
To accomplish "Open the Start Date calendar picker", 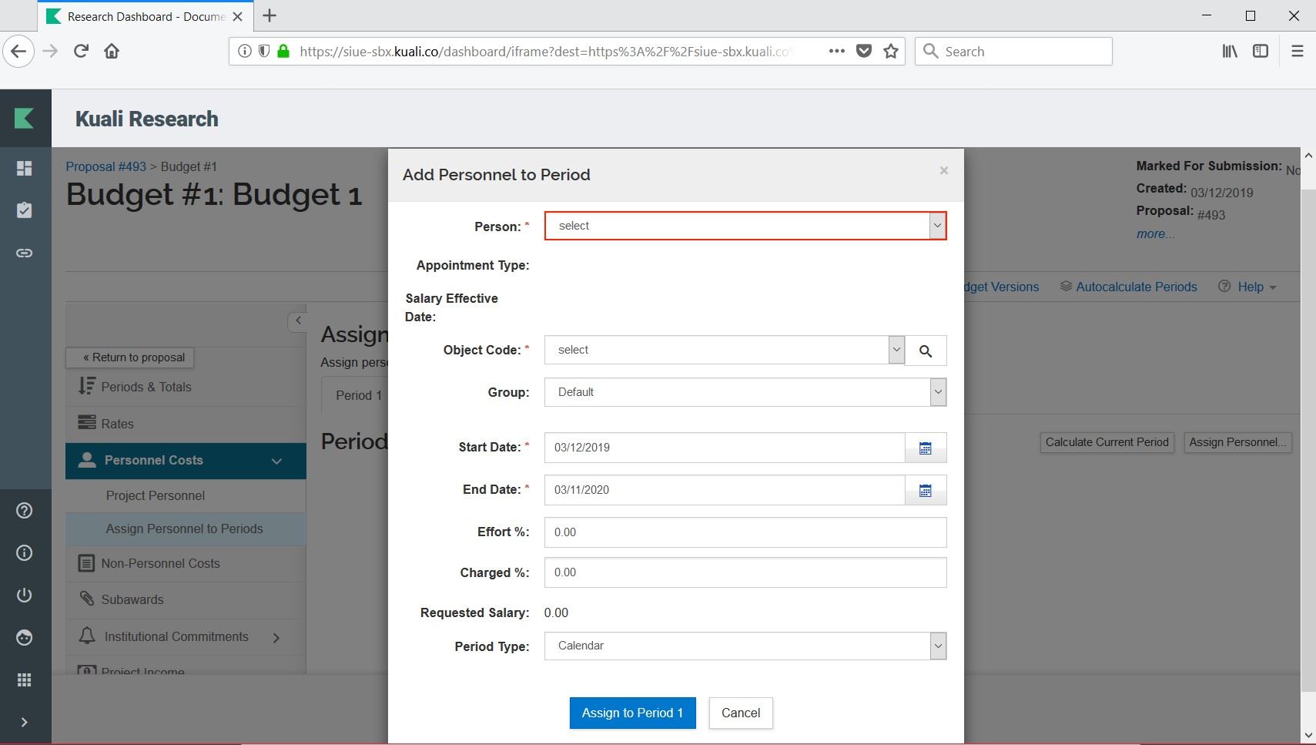I will (x=925, y=448).
